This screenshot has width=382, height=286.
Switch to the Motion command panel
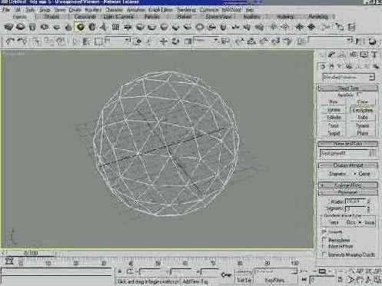click(353, 55)
